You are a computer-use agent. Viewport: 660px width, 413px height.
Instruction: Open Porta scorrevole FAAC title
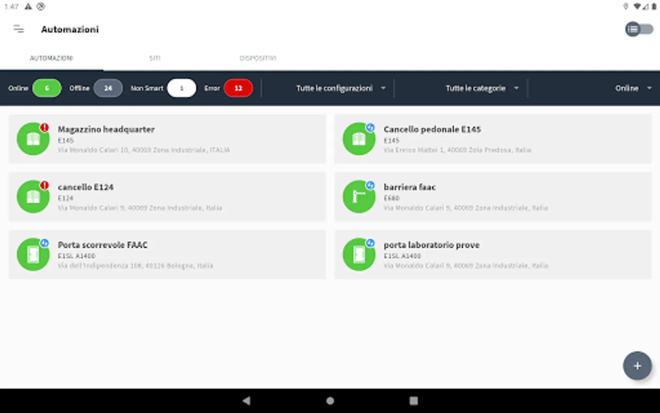tap(103, 245)
